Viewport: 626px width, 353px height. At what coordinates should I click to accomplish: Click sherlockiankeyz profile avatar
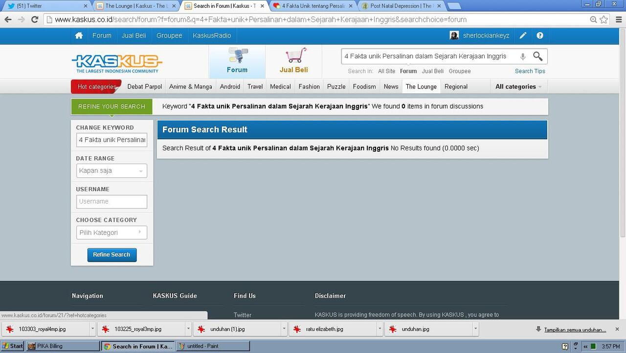[454, 36]
